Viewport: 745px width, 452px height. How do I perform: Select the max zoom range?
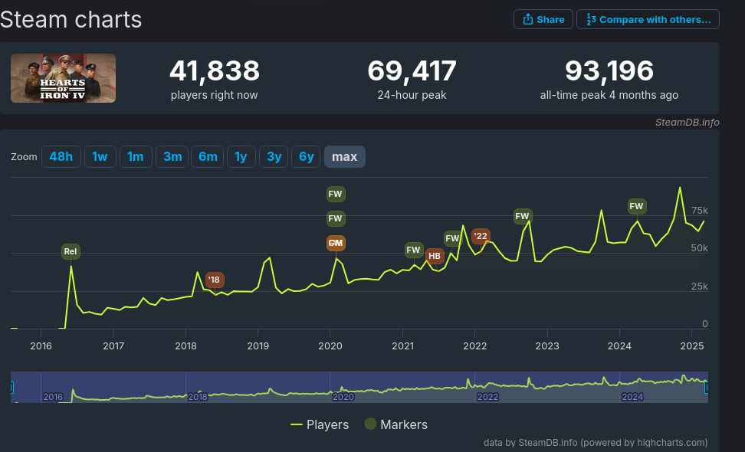[x=344, y=157]
